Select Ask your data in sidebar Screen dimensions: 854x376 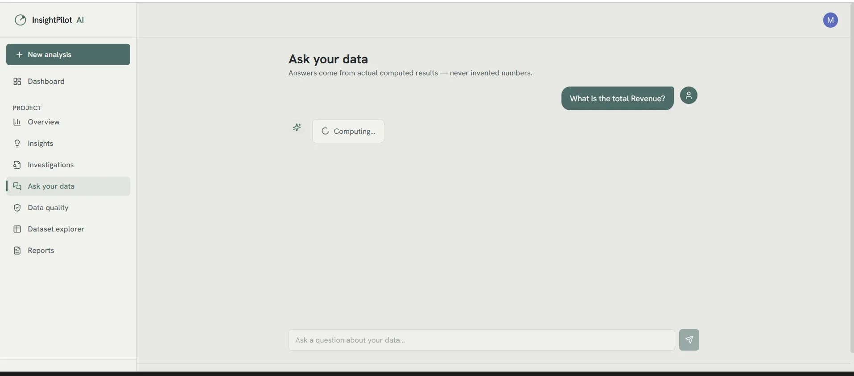pyautogui.click(x=68, y=186)
